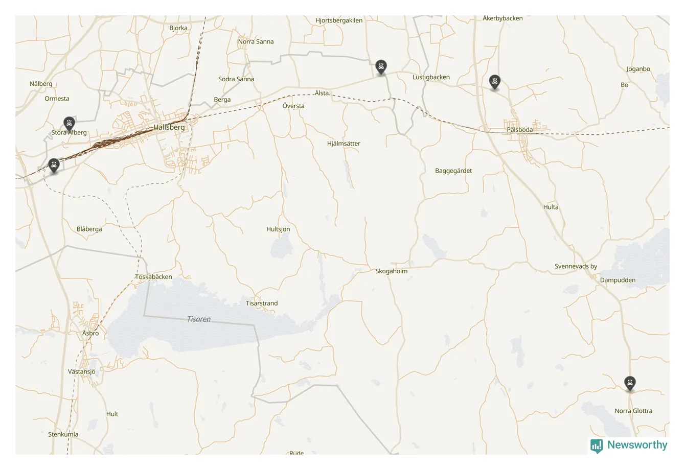Image resolution: width=685 pixels, height=470 pixels.
Task: Click the car marker north of Pålsboda
Action: click(494, 82)
